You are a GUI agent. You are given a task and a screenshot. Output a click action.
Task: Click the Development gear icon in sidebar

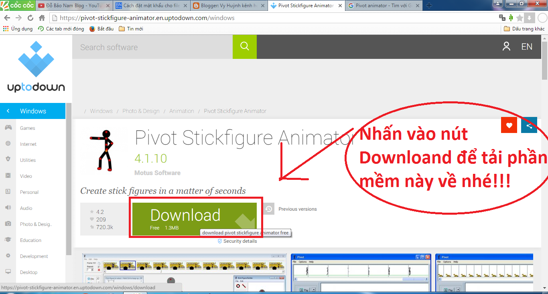(x=8, y=256)
